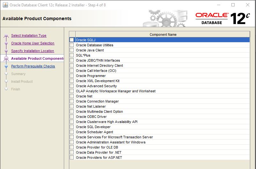
Task: Check Oracle Clusterware High Availability API box
Action: point(72,122)
